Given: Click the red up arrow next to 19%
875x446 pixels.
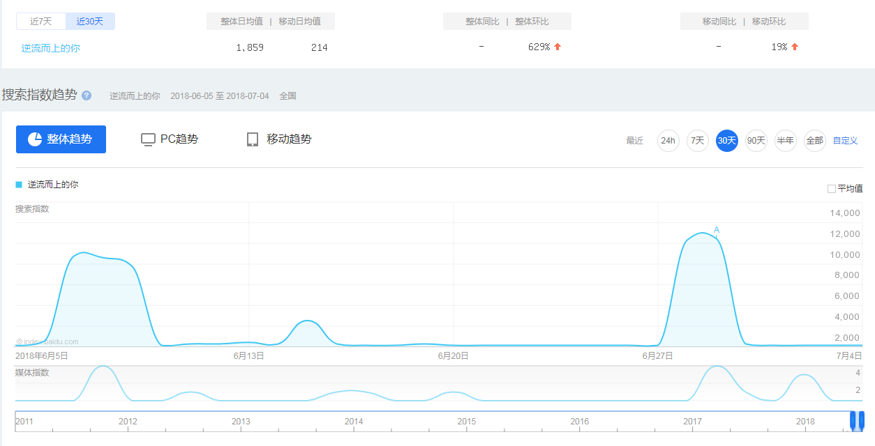Looking at the screenshot, I should click(795, 47).
